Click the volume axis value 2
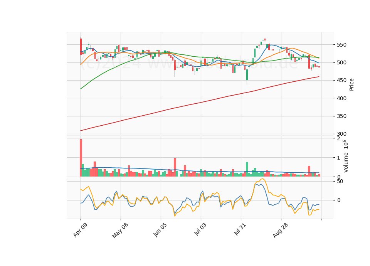Screen dimensions: 370x266 339,138
